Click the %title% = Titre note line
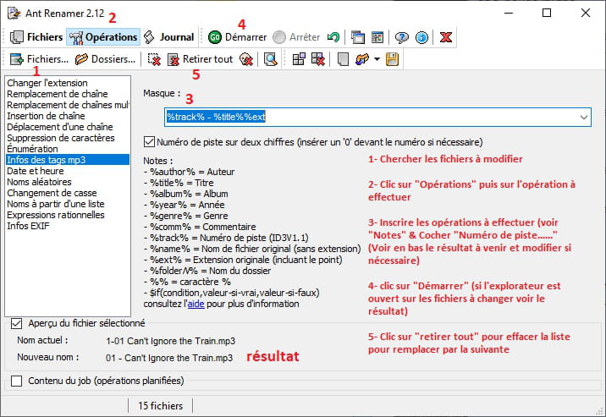Screen dimensions: 606x417 (179, 183)
